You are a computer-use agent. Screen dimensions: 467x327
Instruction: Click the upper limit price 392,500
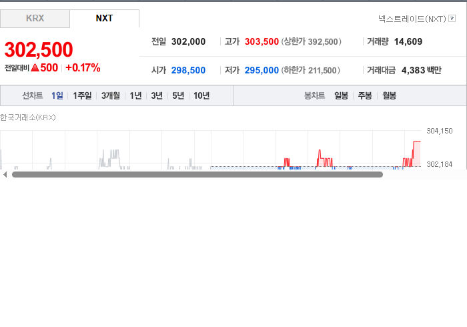(323, 41)
